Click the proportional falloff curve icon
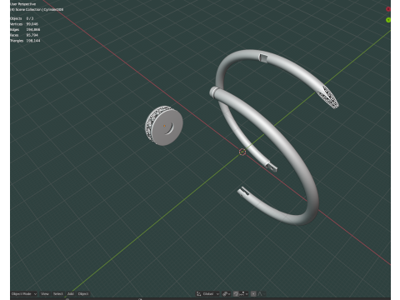 point(261,293)
